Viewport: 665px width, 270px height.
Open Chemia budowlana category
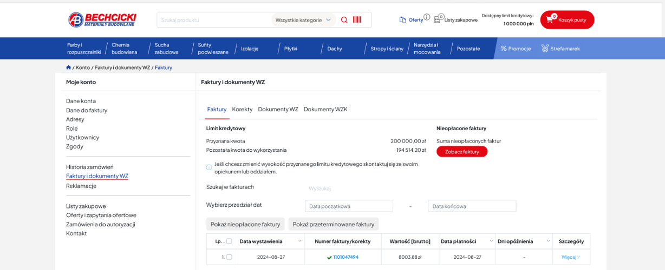click(124, 49)
